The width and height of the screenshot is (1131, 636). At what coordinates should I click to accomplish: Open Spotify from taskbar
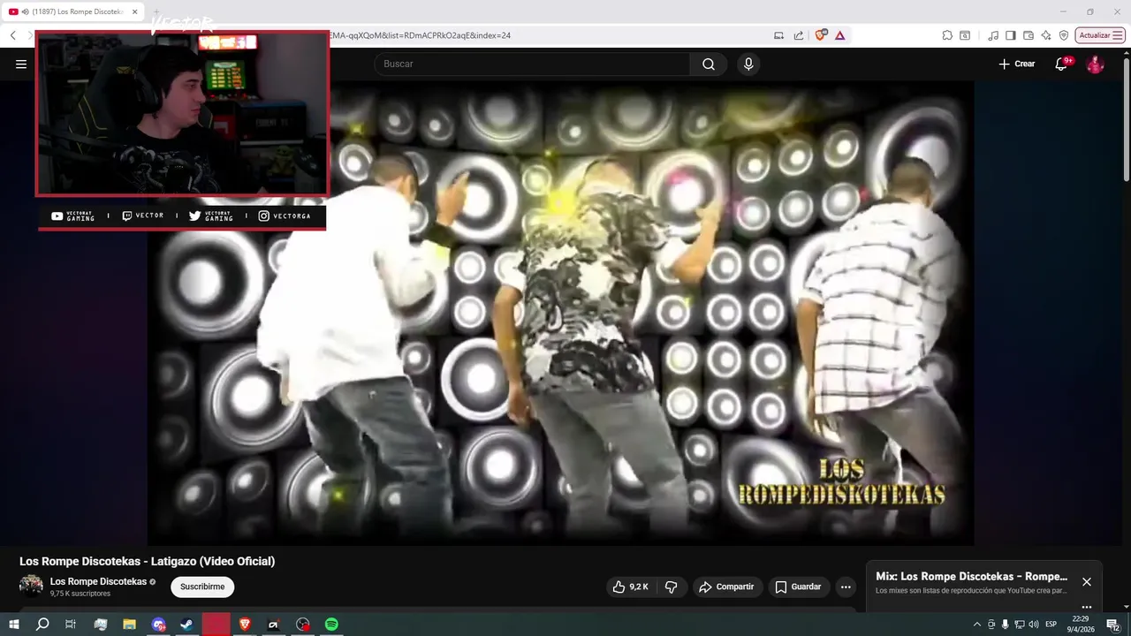click(331, 625)
